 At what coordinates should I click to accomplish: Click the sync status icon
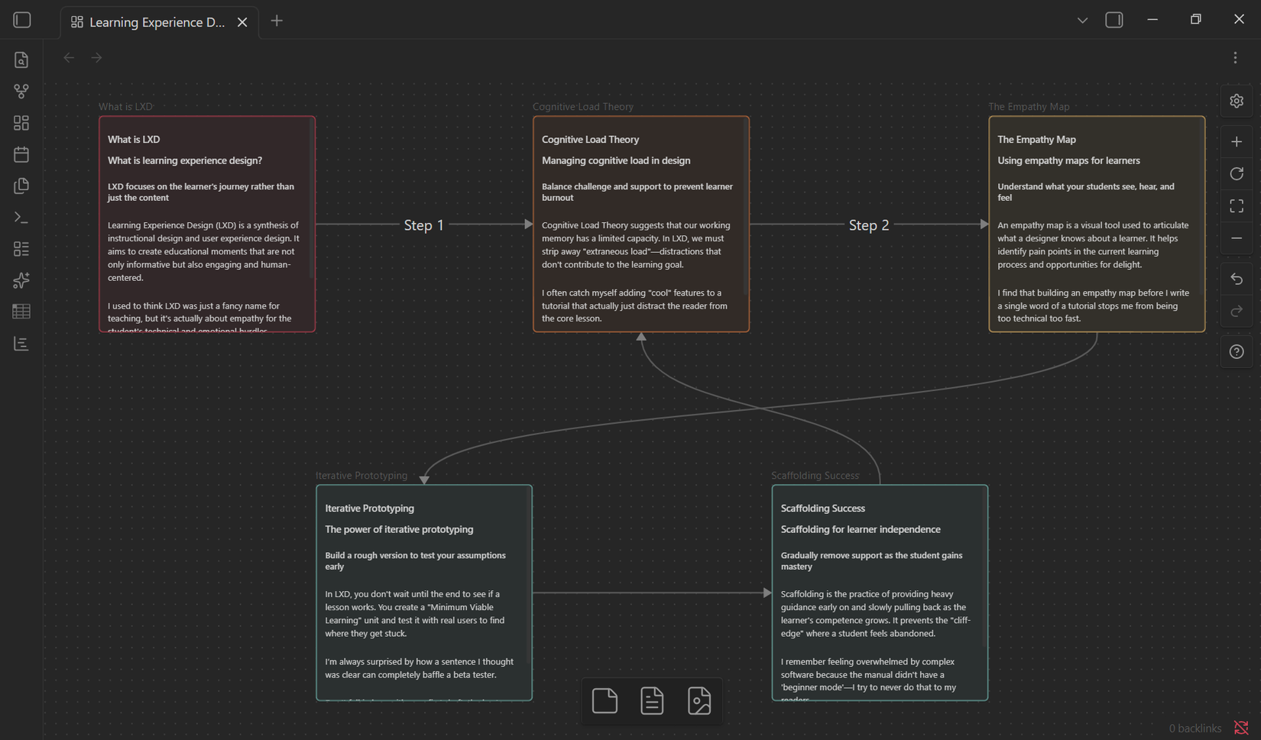[1241, 728]
